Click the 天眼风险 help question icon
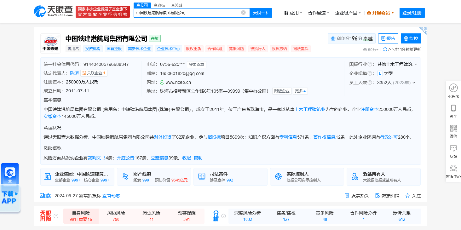The width and height of the screenshot is (461, 230). click(x=56, y=216)
